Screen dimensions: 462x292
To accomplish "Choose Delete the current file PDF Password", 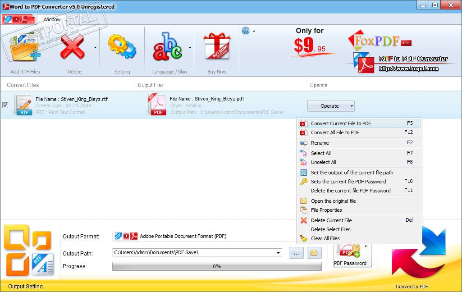I will 360,191.
